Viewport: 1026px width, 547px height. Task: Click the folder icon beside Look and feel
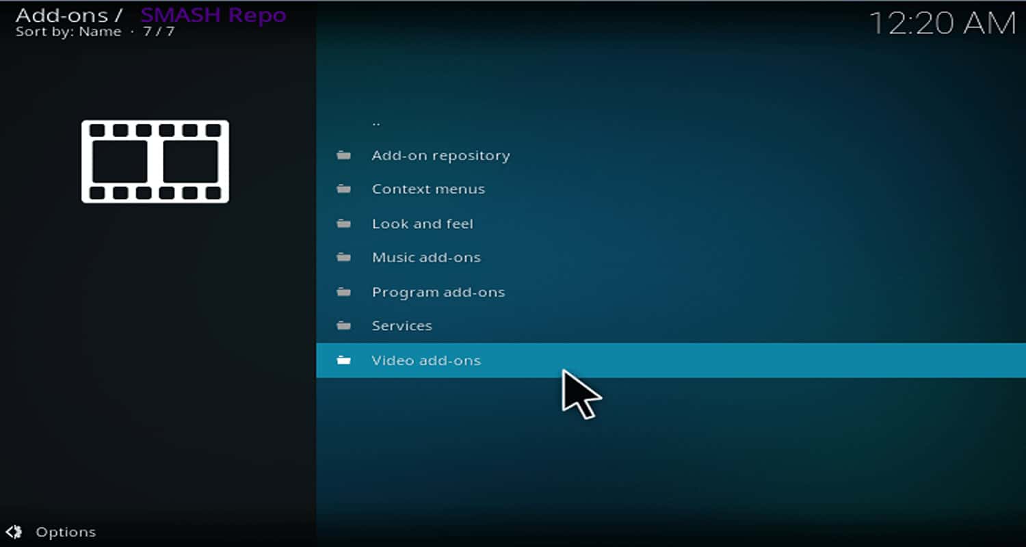[343, 224]
